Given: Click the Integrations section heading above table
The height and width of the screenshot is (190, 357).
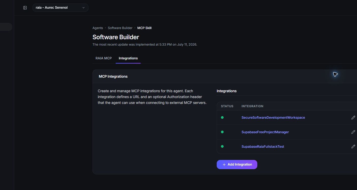Looking at the screenshot, I should tap(227, 91).
